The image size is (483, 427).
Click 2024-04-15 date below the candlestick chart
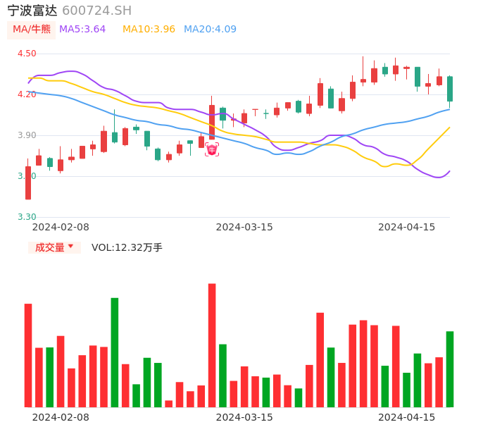pyautogui.click(x=407, y=227)
